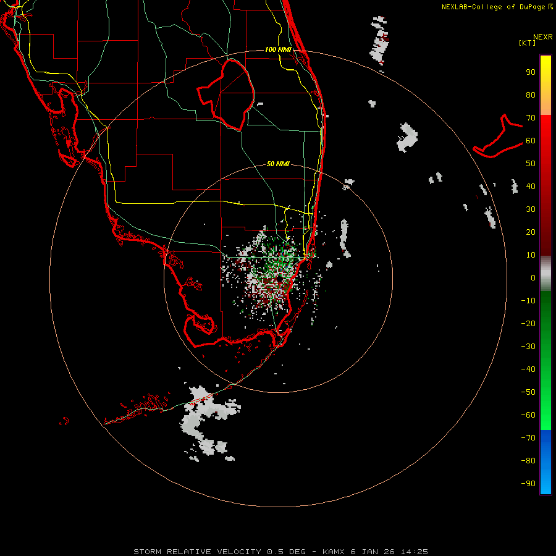Click the 90 value on the velocity scale
556x556 pixels.
tap(531, 72)
